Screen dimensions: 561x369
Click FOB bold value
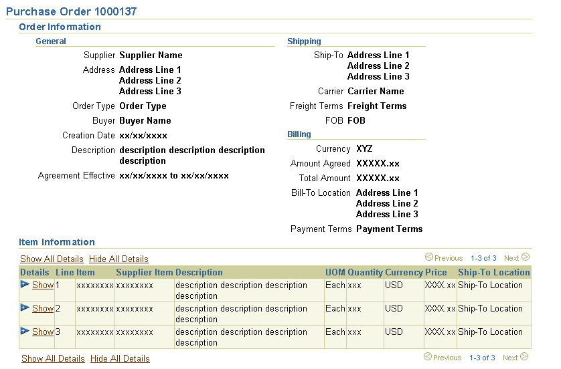pos(356,121)
